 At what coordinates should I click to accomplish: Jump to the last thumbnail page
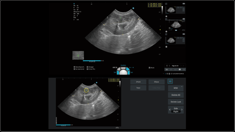(x=184, y=66)
